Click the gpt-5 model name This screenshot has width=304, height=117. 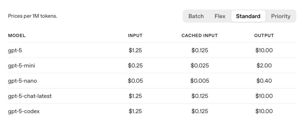coord(15,50)
